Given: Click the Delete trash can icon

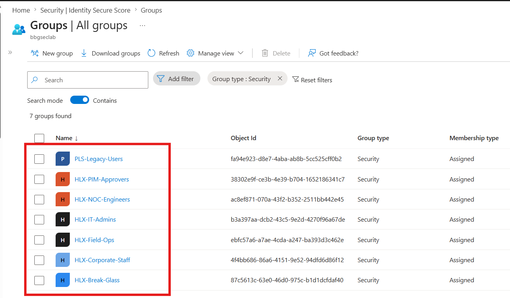Looking at the screenshot, I should [265, 53].
